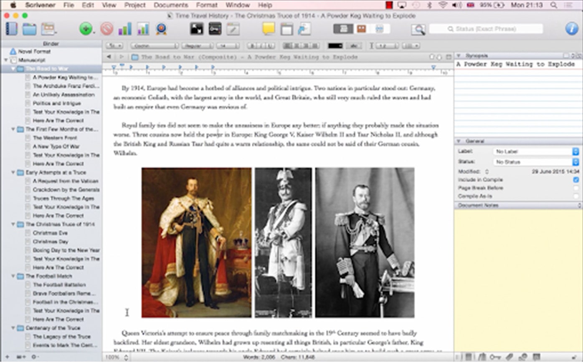Uncheck the Include in Compile checkbox
Viewport: 583px width, 363px height.
tap(576, 180)
